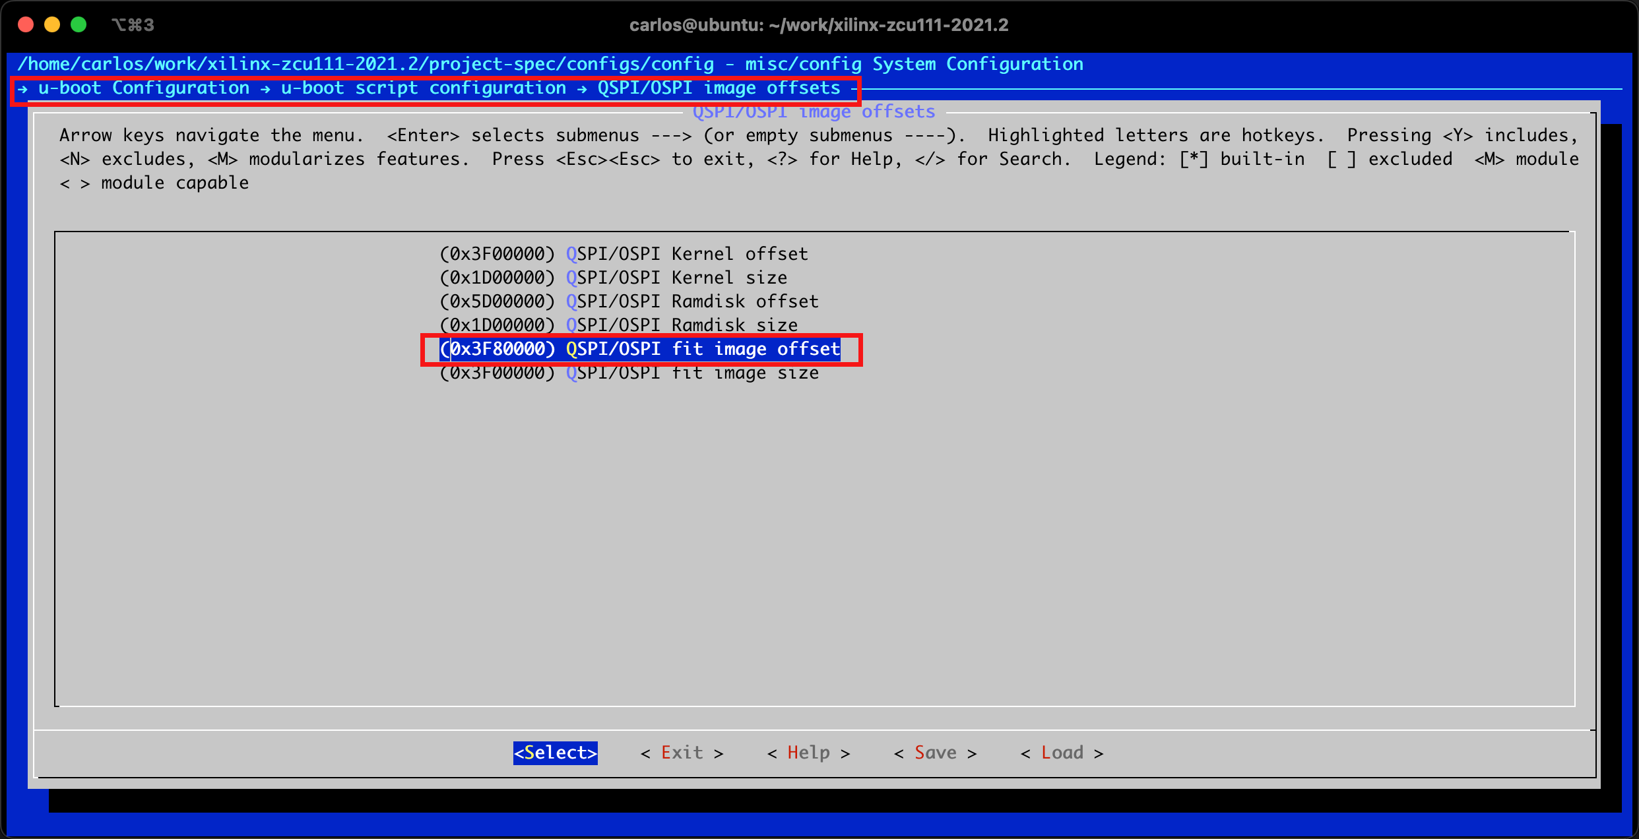
Task: Click the 0x3F80000 fit image offset value
Action: 498,349
